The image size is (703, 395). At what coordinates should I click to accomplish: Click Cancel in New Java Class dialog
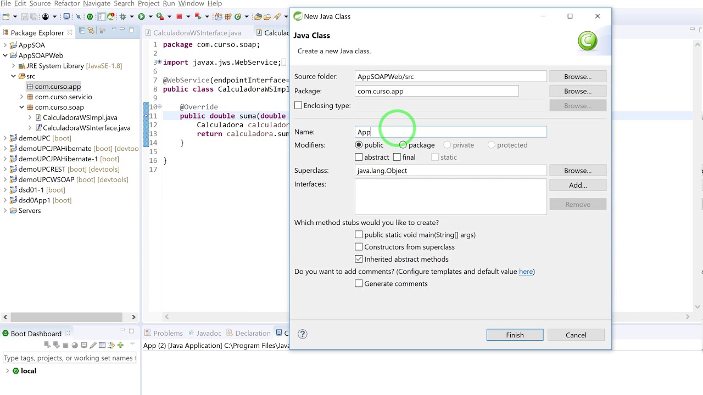click(x=576, y=335)
